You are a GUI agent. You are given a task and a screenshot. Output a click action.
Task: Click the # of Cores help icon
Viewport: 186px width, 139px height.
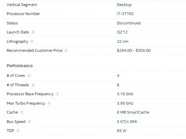click(x=29, y=76)
